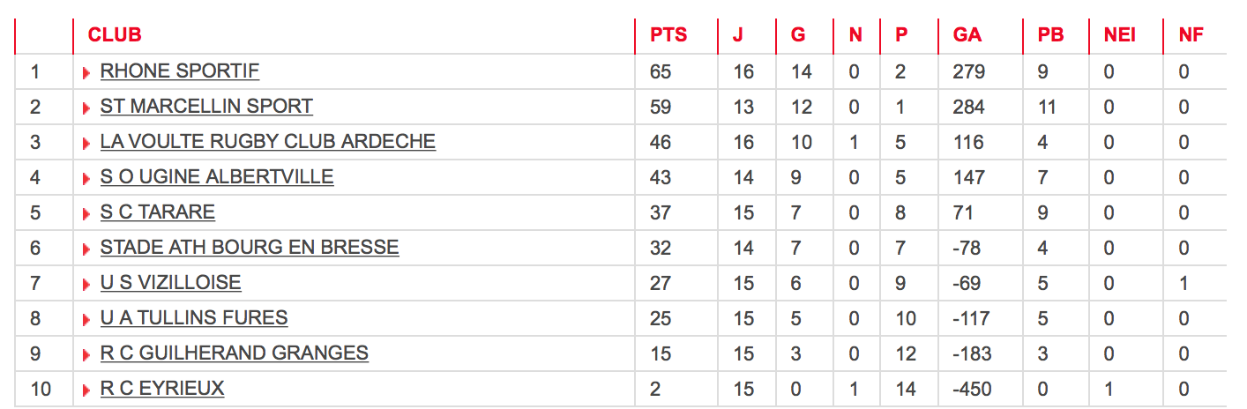Click the CLUB column header
The image size is (1247, 409).
[115, 35]
